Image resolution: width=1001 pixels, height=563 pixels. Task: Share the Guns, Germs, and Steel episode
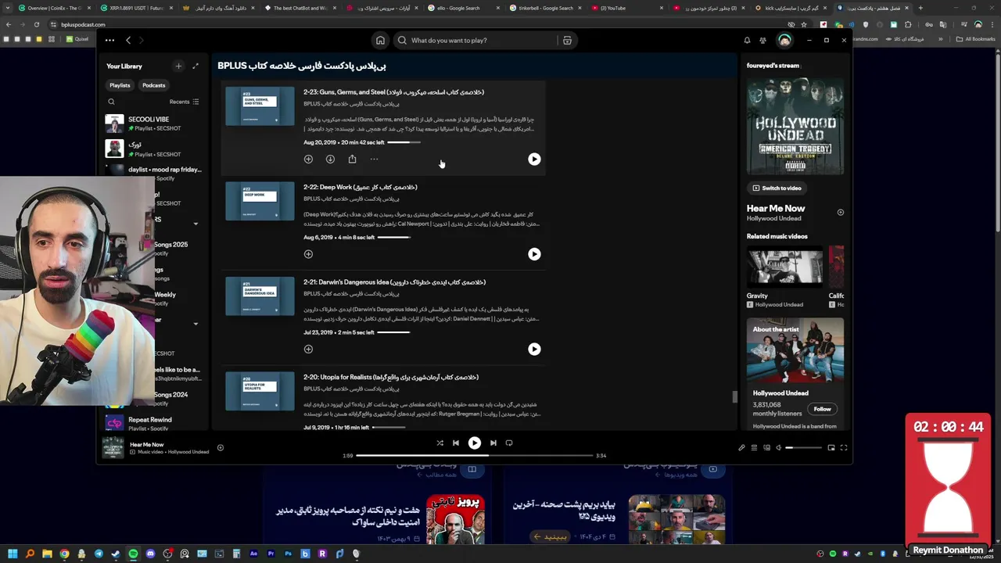coord(352,159)
